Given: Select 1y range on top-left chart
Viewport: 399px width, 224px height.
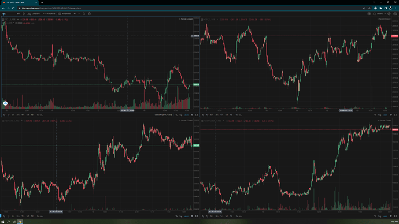Looking at the screenshot, I should (x=9, y=115).
